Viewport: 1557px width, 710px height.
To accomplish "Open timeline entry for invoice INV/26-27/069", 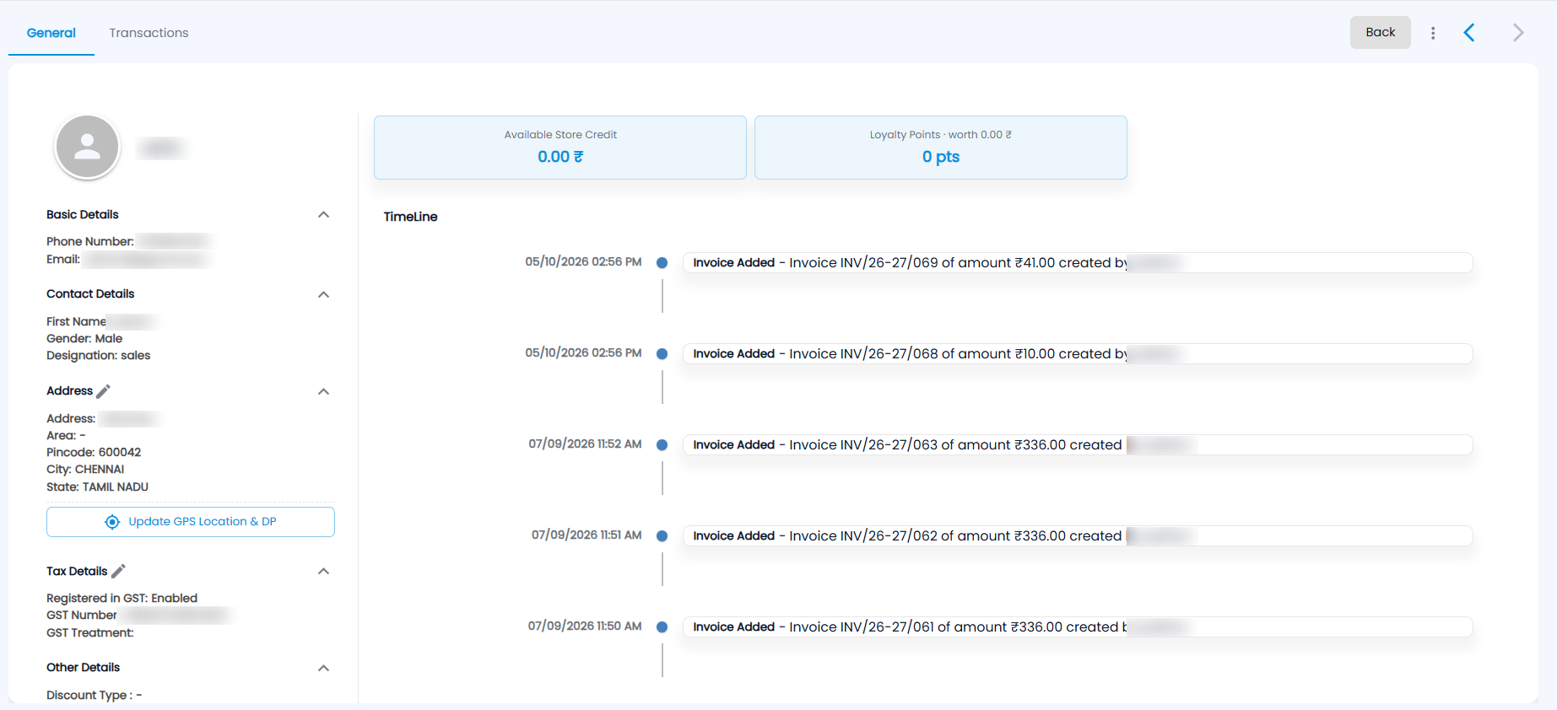I will click(1078, 263).
